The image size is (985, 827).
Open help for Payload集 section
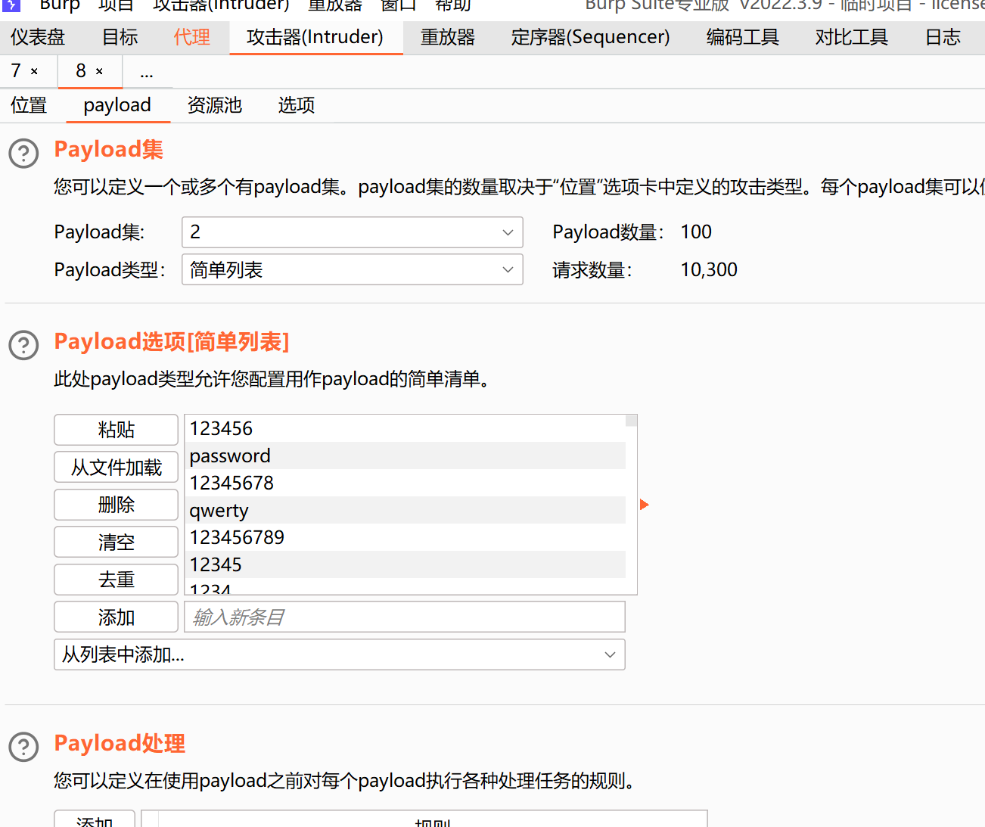(23, 154)
